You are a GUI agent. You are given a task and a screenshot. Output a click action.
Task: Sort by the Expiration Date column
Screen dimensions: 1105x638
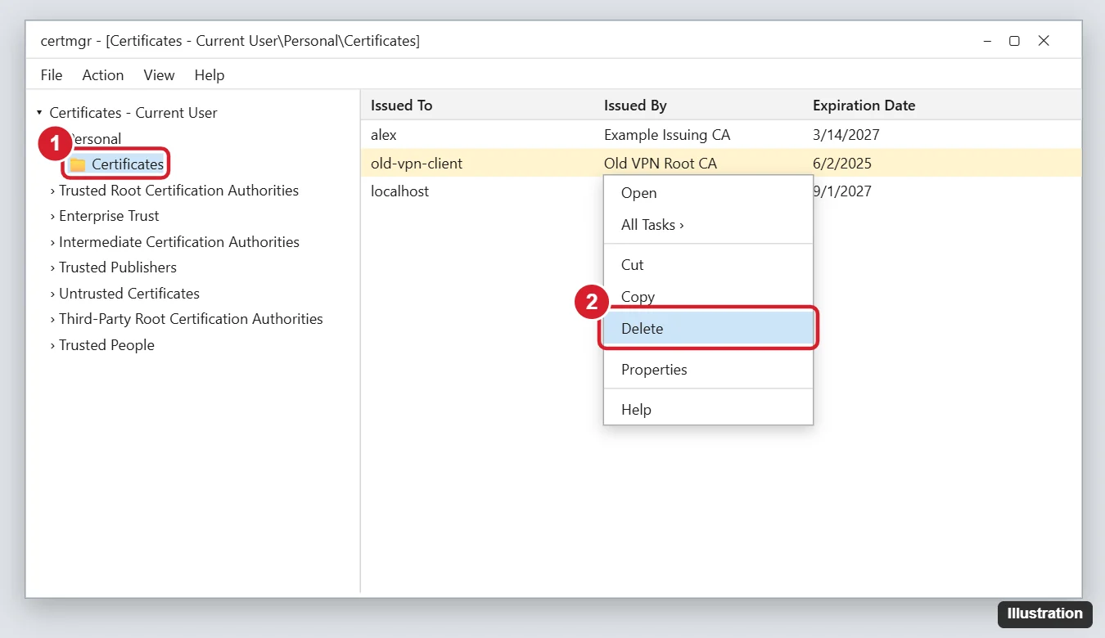[864, 106]
